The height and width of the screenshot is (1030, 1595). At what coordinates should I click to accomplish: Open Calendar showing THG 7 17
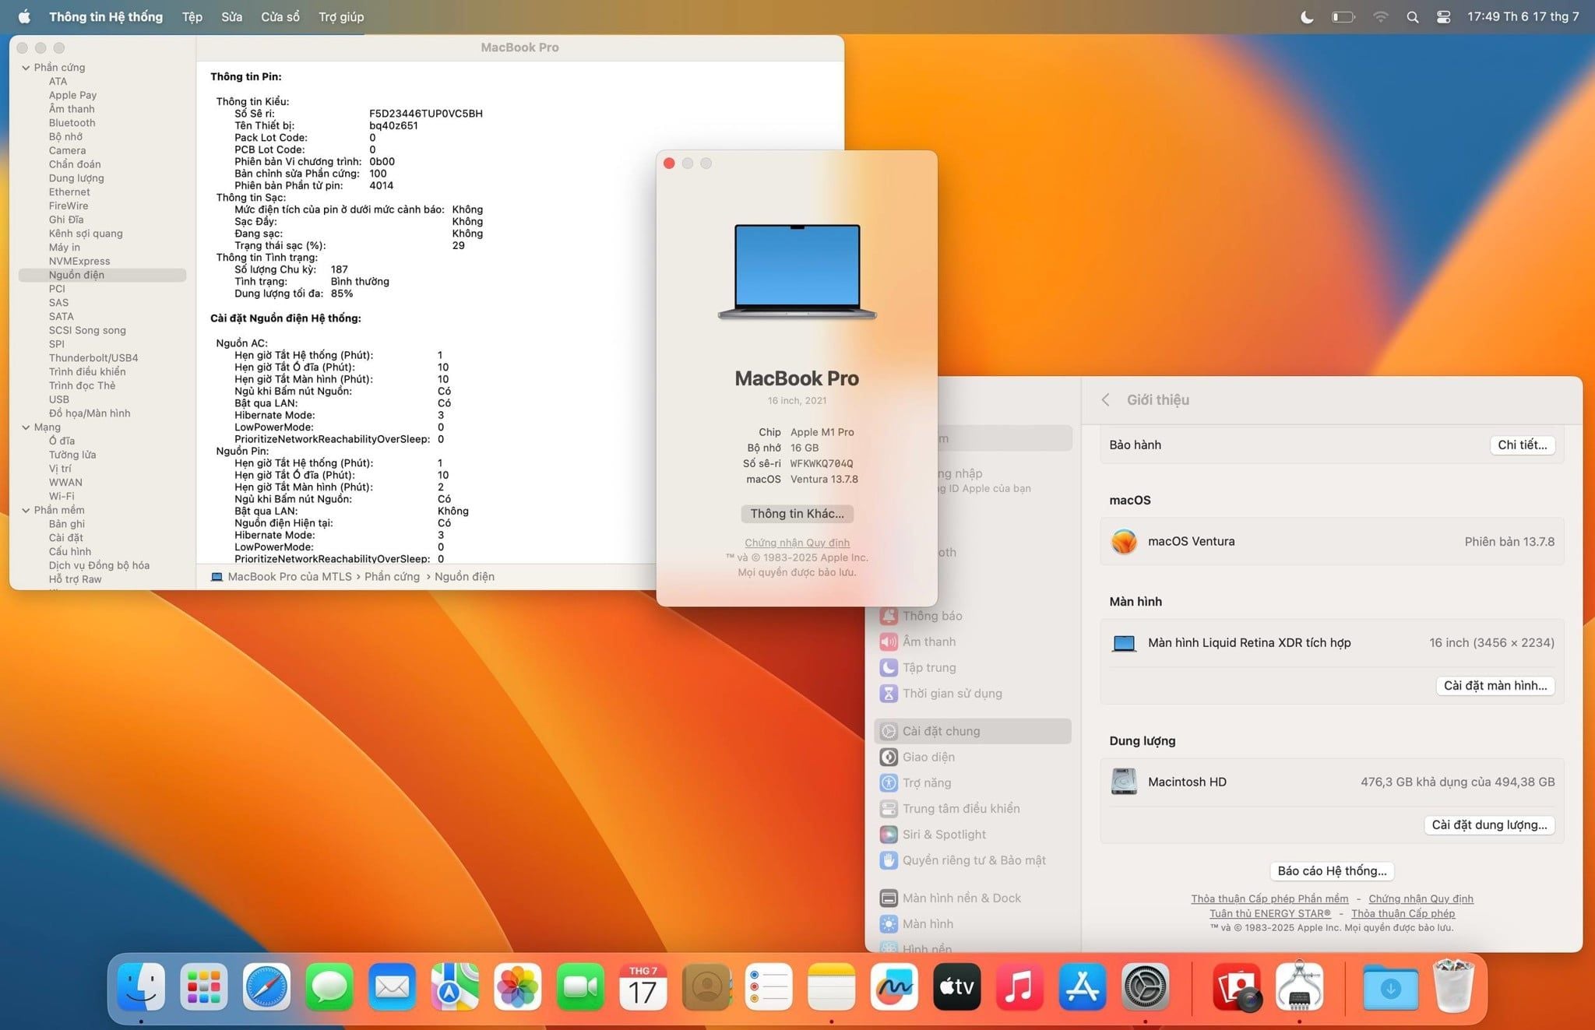coord(643,986)
